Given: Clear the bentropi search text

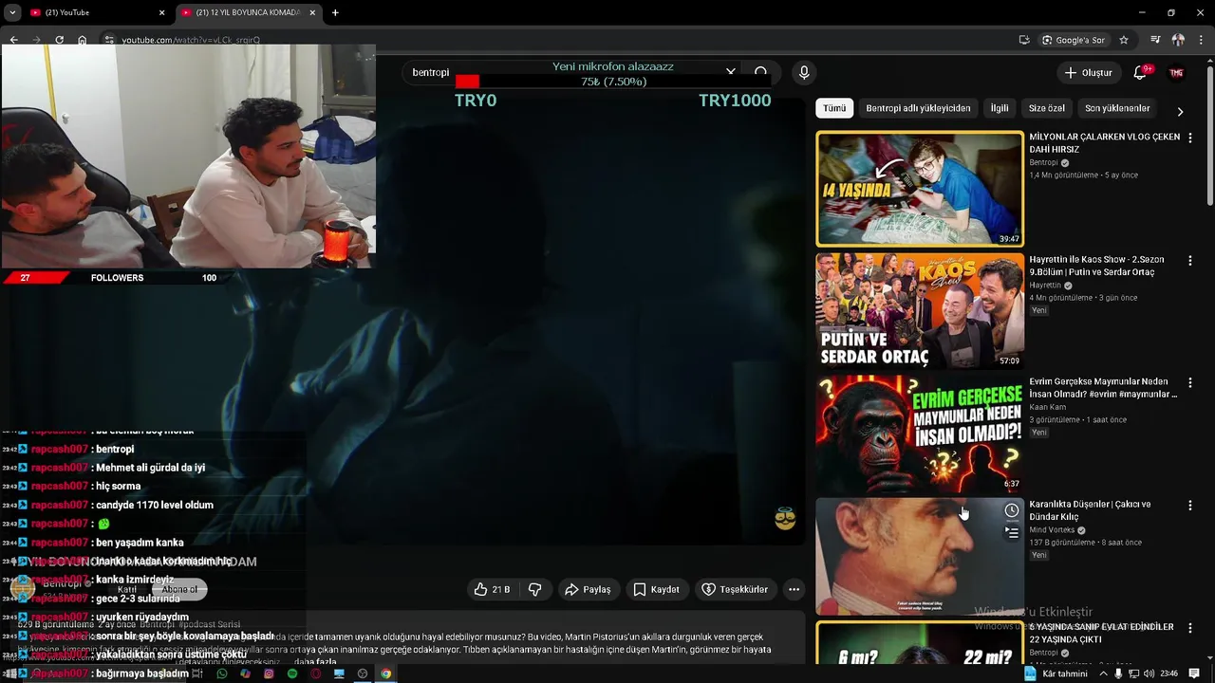Looking at the screenshot, I should coord(730,72).
